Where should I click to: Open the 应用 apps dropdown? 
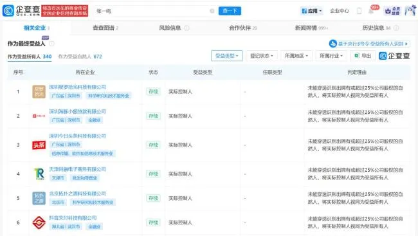coord(311,11)
